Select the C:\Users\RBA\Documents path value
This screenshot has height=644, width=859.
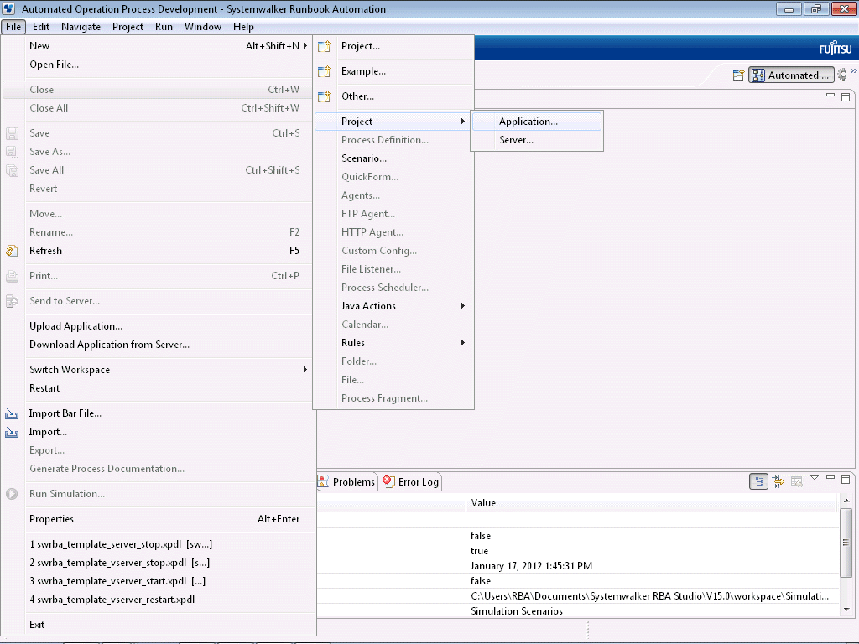pyautogui.click(x=650, y=596)
